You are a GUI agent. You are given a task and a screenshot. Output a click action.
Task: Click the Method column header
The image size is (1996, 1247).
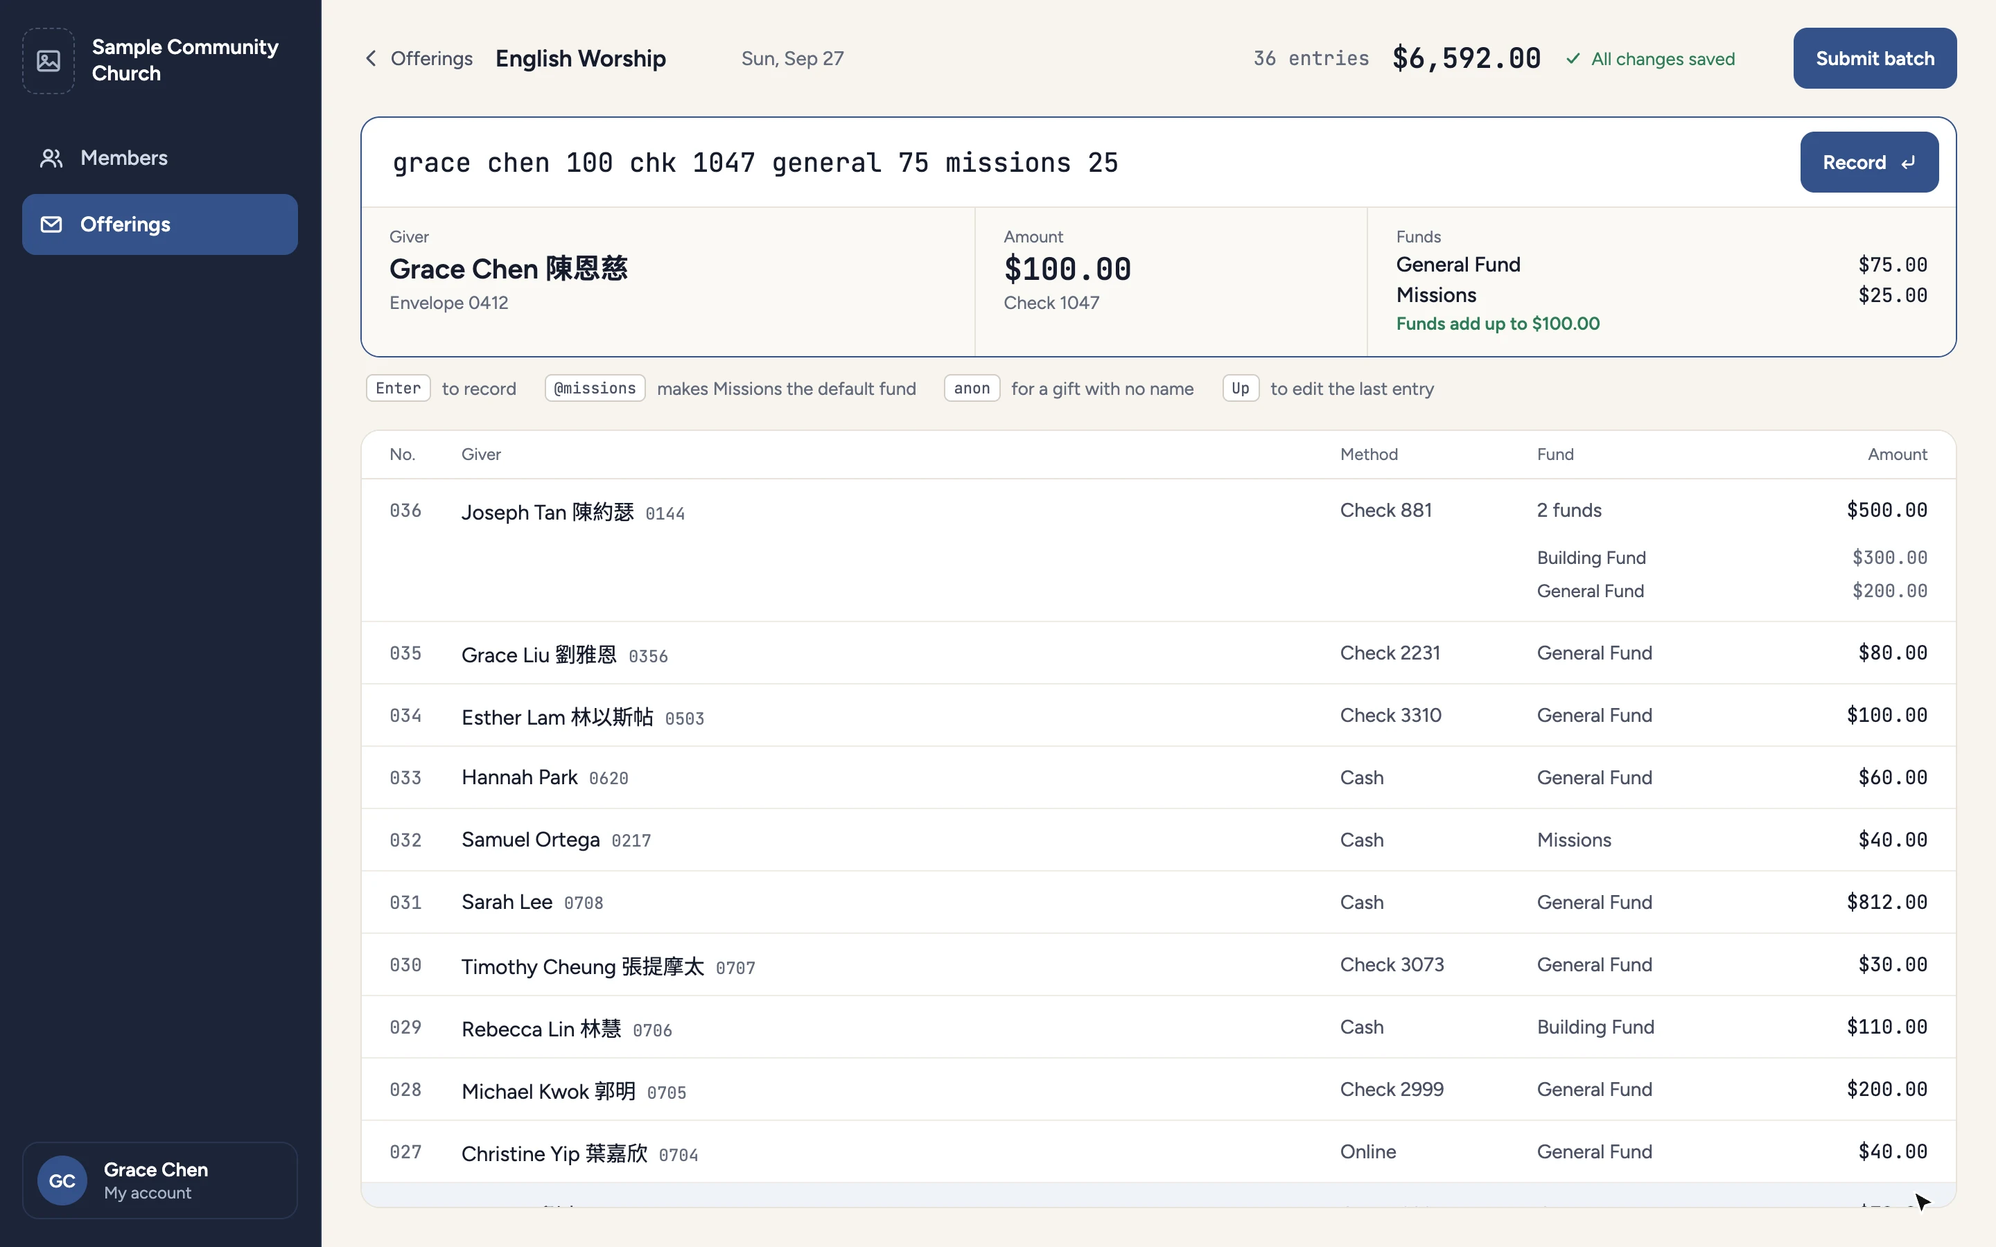pyautogui.click(x=1368, y=454)
